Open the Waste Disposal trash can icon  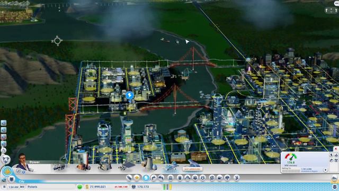coord(180,178)
